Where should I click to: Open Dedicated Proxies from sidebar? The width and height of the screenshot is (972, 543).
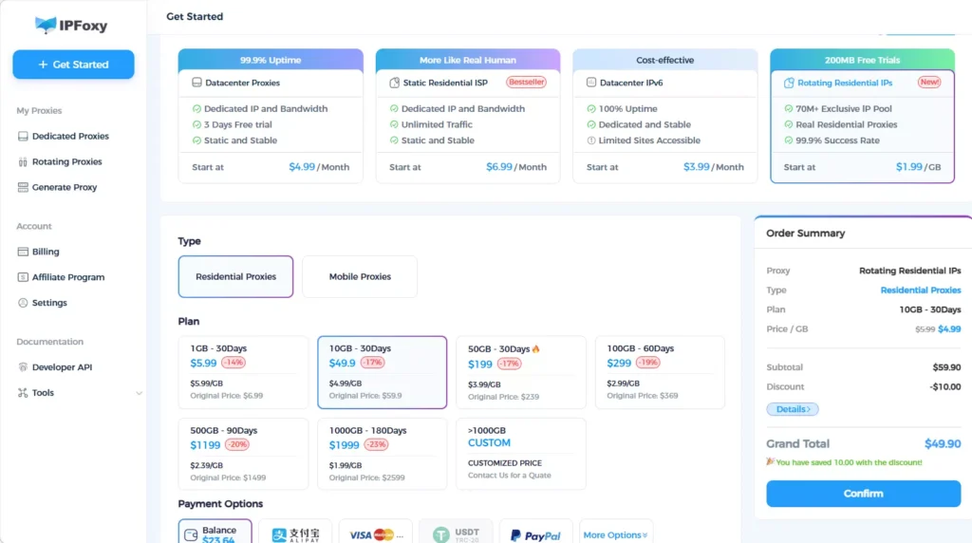(70, 136)
